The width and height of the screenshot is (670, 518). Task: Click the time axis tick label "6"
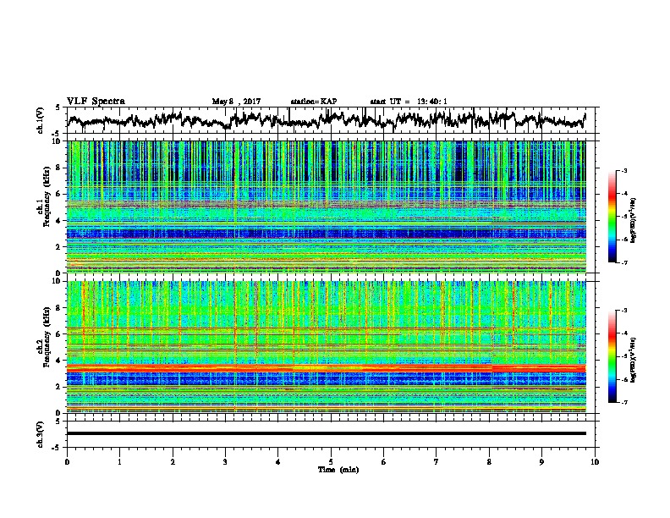(384, 462)
